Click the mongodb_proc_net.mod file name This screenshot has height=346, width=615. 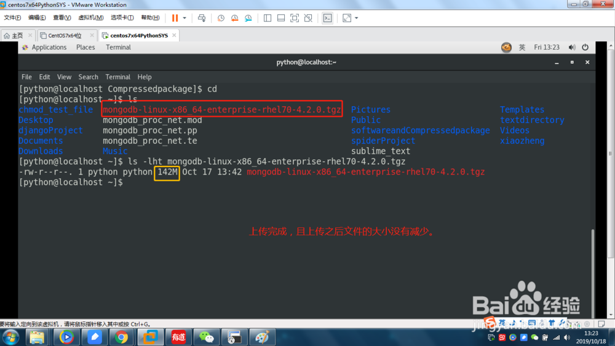[153, 120]
